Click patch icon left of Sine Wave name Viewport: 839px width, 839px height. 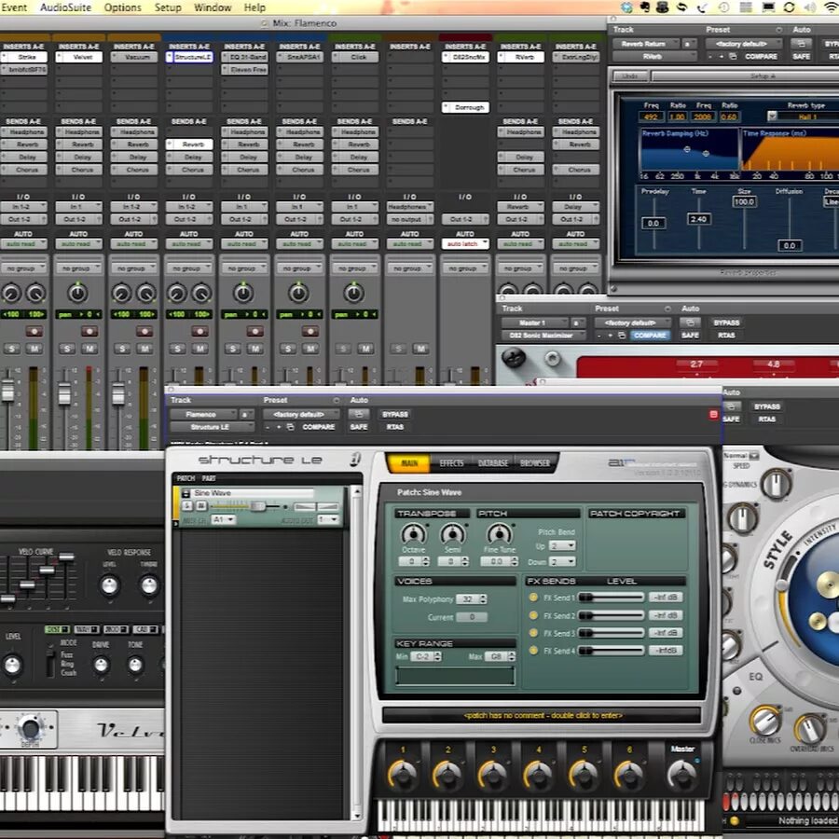[186, 493]
